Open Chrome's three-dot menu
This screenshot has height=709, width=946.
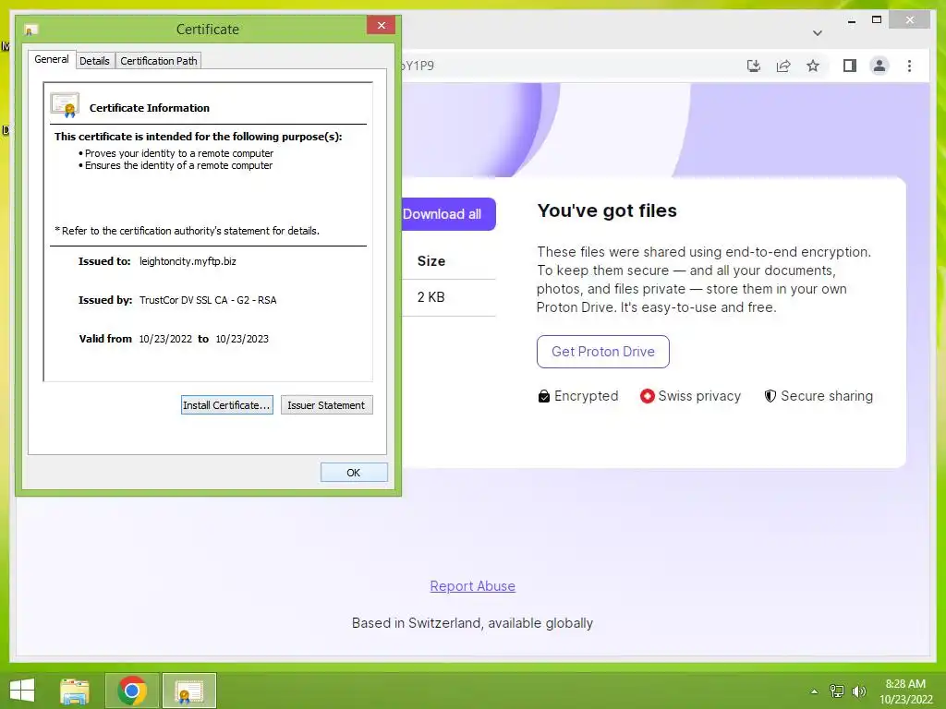[x=909, y=66]
